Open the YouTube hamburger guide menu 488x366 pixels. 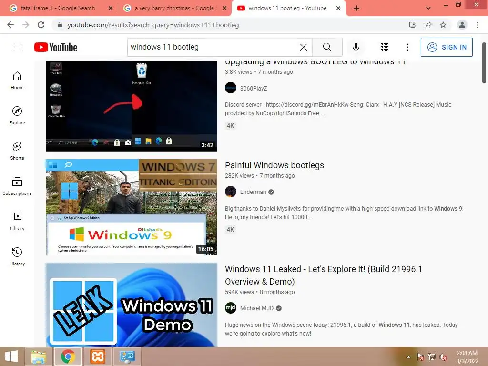click(17, 47)
